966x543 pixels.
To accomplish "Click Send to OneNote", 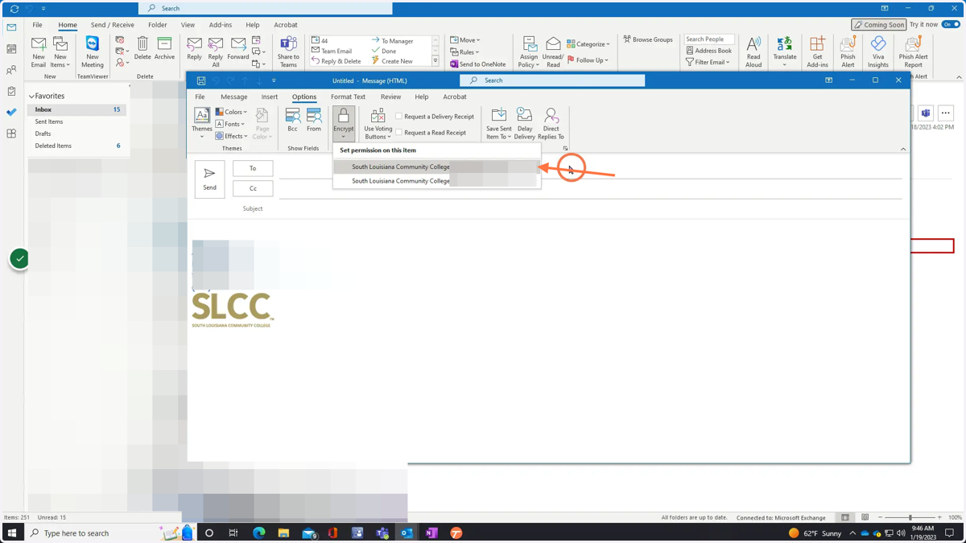I will (x=478, y=64).
